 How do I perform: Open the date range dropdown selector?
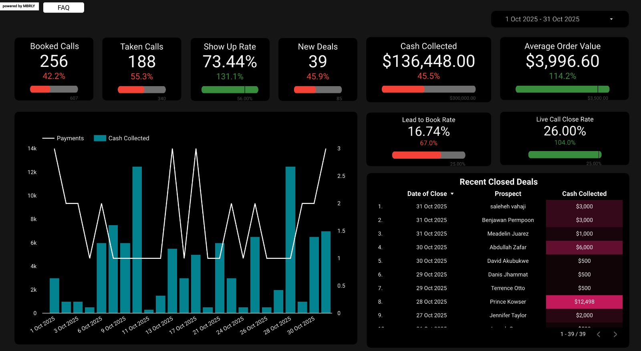[x=560, y=19]
